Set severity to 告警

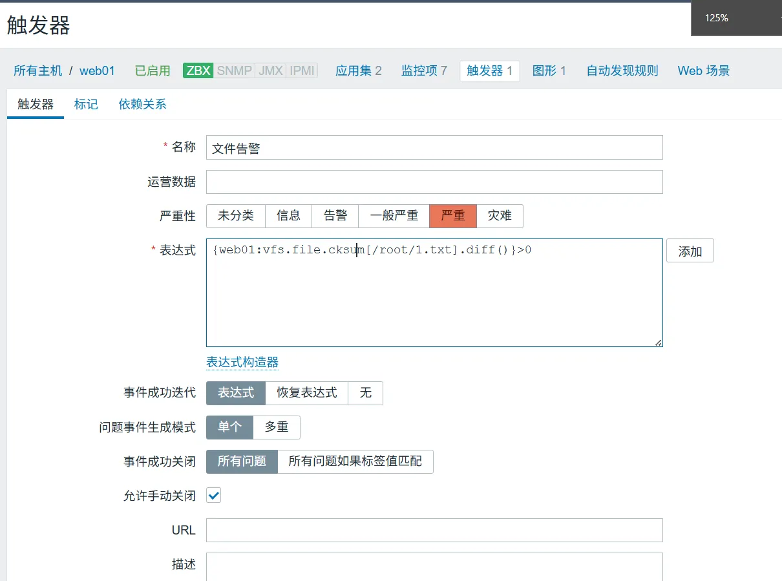335,216
